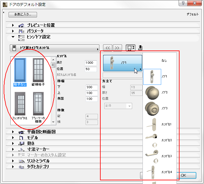This screenshot has height=184, width=204.
Task: Click the ハンドル 位置 field showing 50
Action: point(91,69)
